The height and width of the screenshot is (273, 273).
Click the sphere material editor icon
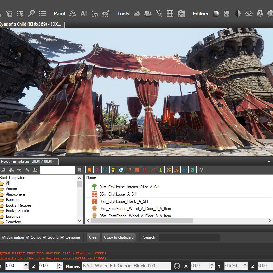coord(216,13)
